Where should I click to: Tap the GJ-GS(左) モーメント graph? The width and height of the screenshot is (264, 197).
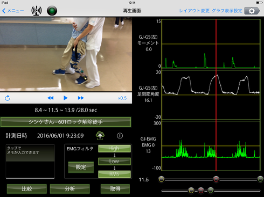click(211, 44)
